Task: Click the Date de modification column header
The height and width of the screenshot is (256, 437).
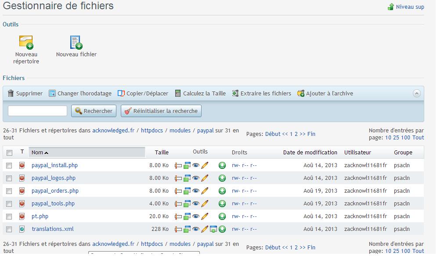Action: tap(310, 153)
